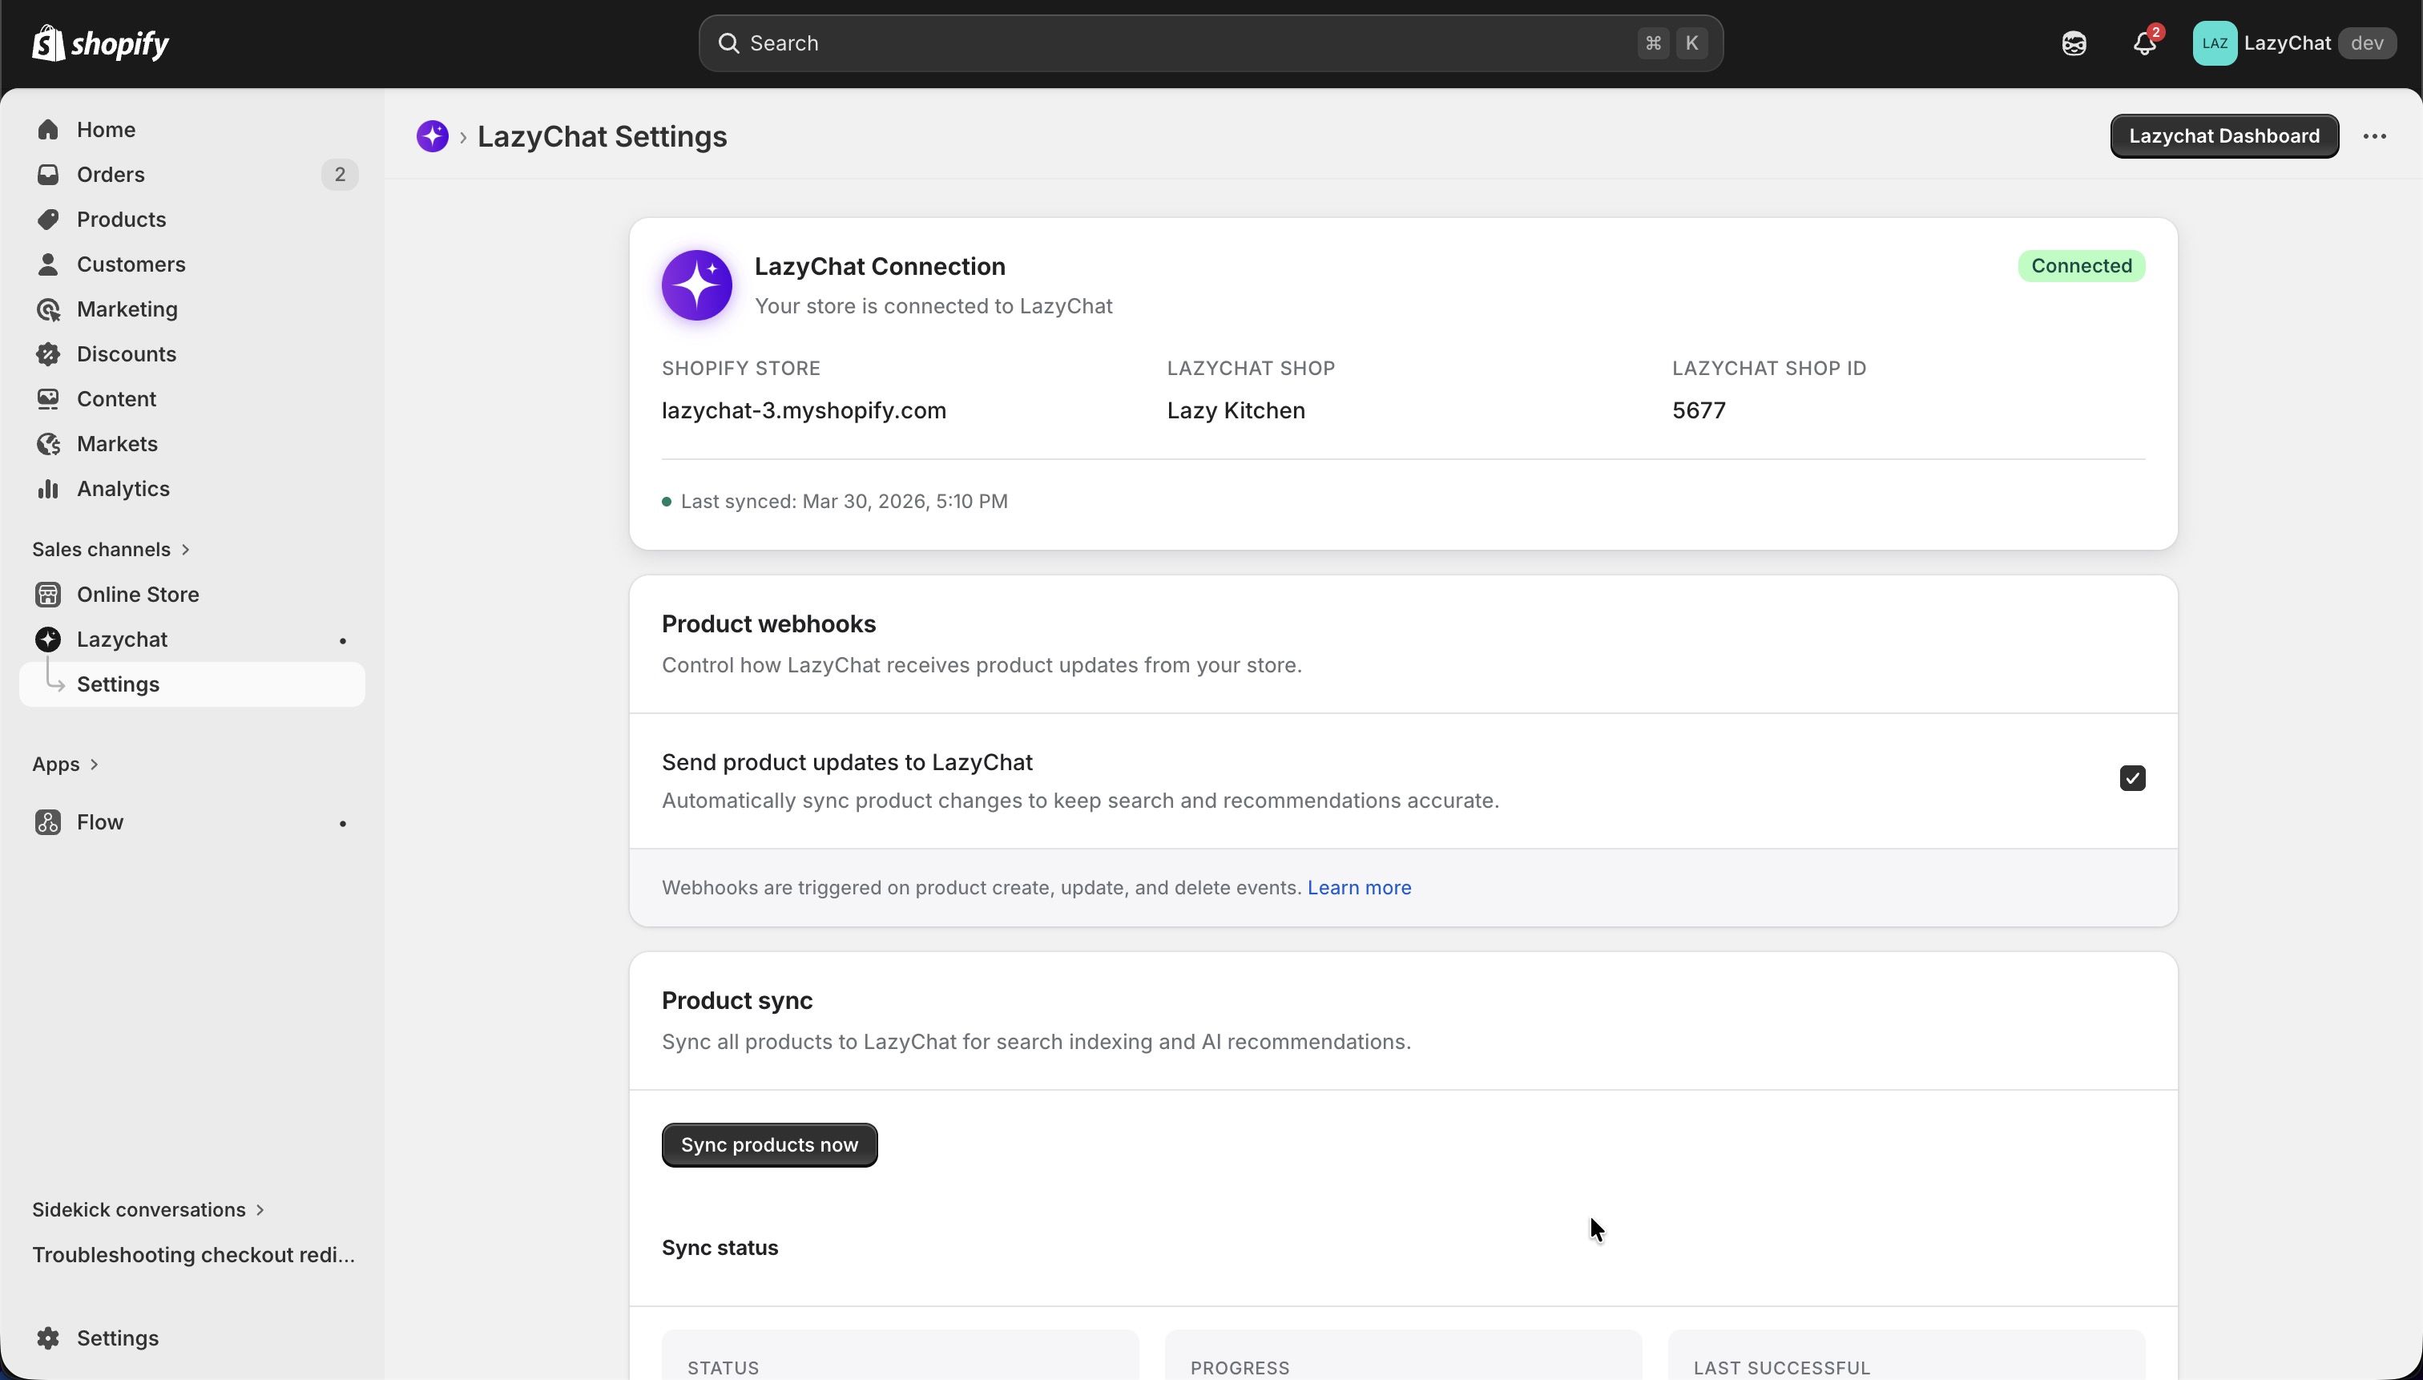Screen dimensions: 2423x1380
Task: Go to Online Store channel
Action: (137, 595)
